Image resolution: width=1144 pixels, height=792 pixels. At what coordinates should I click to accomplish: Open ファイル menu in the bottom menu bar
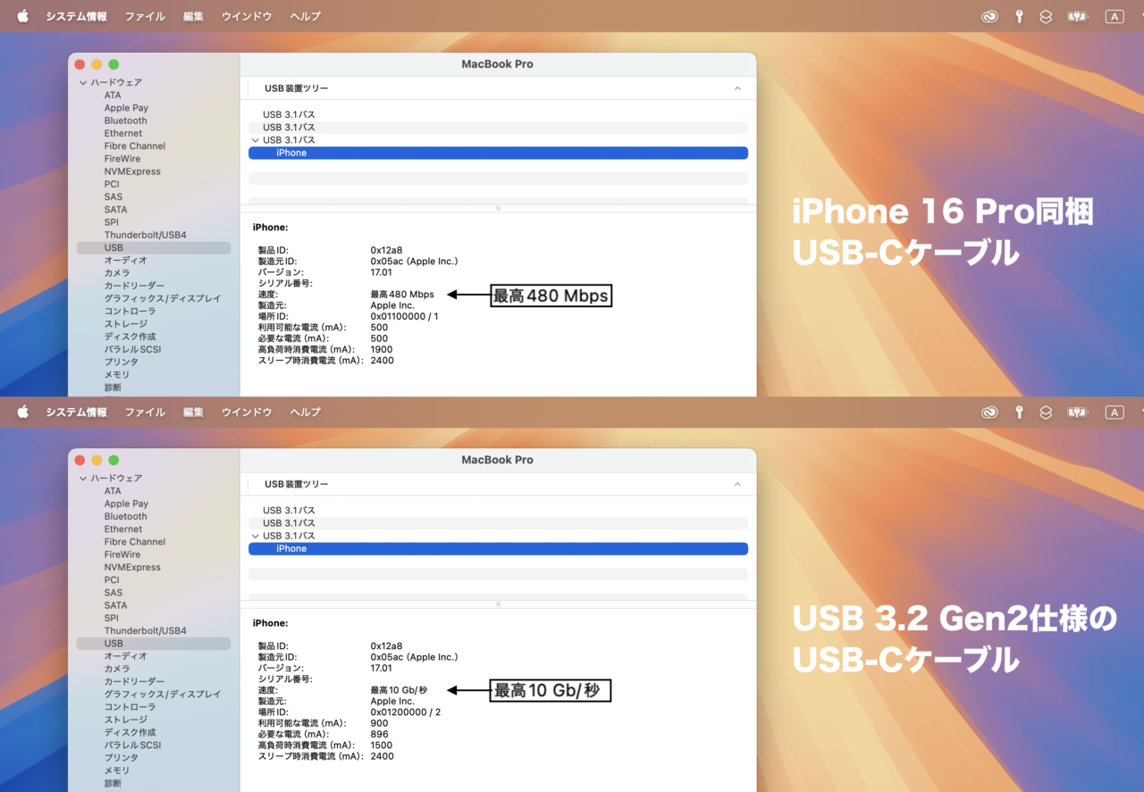point(145,413)
